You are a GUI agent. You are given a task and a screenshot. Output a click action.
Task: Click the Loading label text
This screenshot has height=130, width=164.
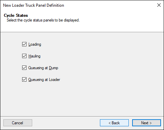point(35,44)
